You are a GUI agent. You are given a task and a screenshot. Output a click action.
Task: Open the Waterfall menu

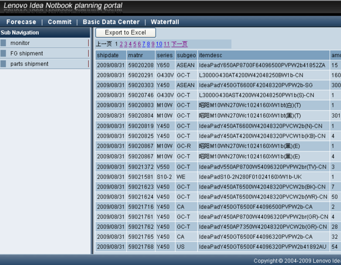[165, 22]
